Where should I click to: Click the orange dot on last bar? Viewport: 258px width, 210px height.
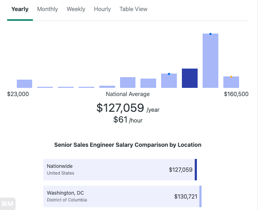(231, 77)
